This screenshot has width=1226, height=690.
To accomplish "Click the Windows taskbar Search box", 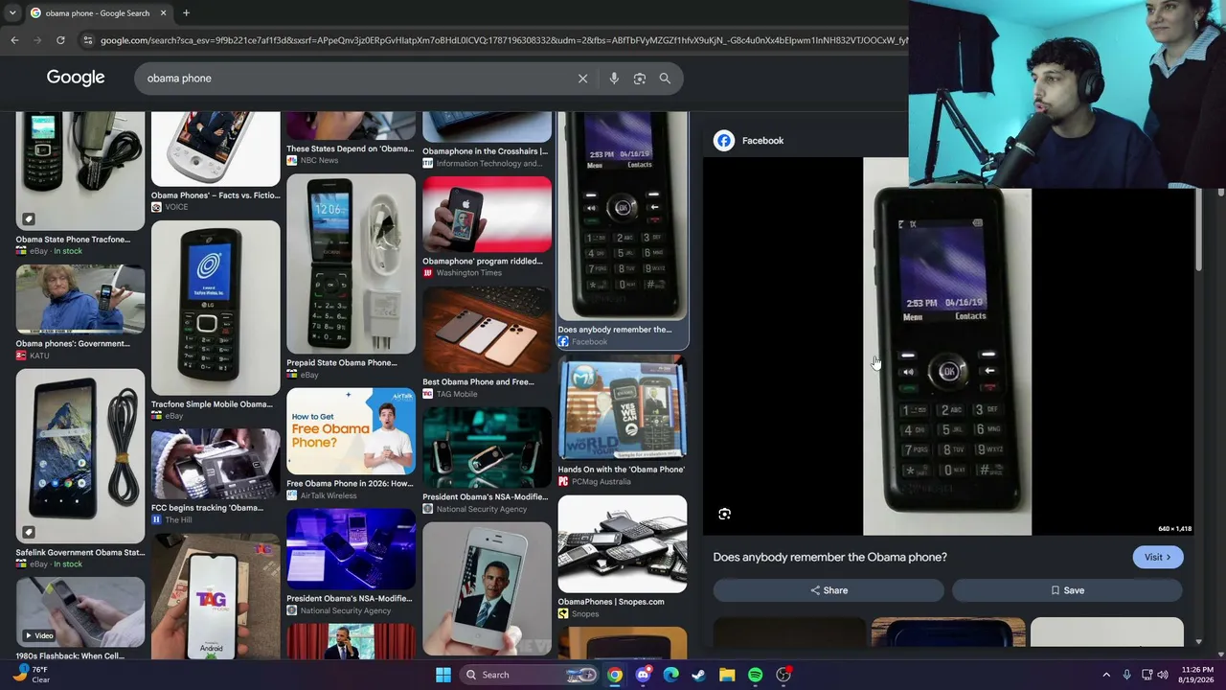I will pos(530,675).
